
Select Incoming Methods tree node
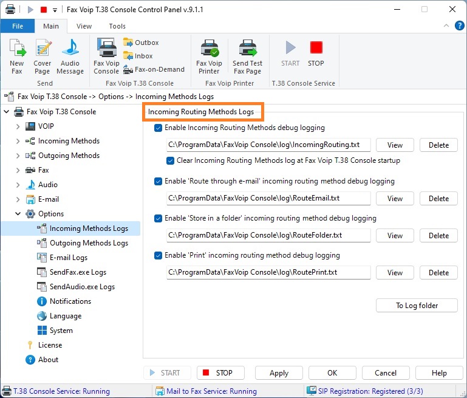click(69, 141)
